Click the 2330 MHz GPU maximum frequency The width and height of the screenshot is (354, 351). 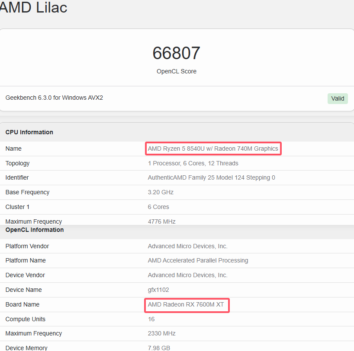(161, 333)
